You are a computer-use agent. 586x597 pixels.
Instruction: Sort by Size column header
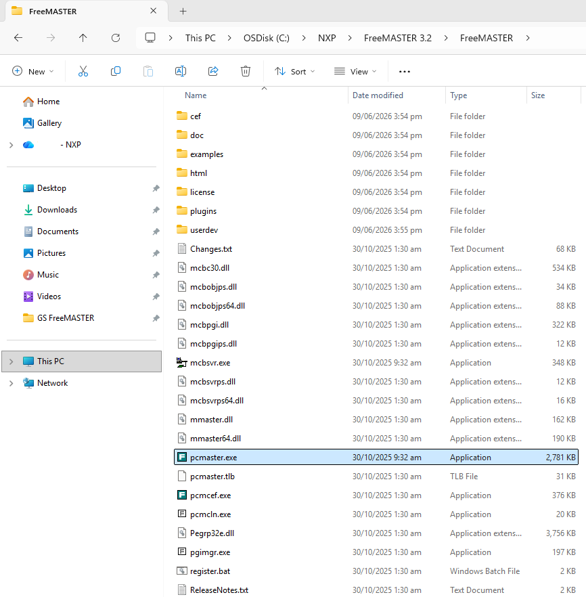(x=538, y=95)
